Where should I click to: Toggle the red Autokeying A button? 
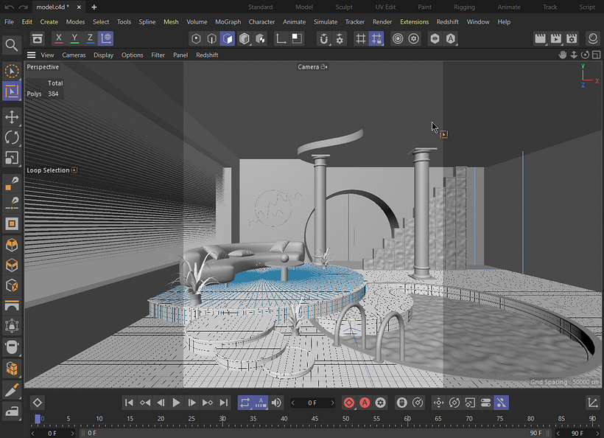coord(365,403)
